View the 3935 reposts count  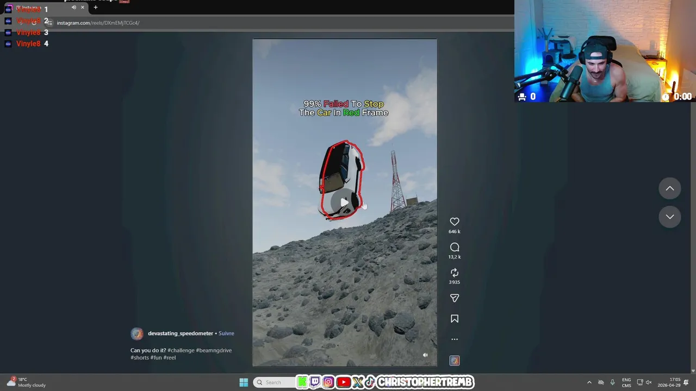click(455, 282)
